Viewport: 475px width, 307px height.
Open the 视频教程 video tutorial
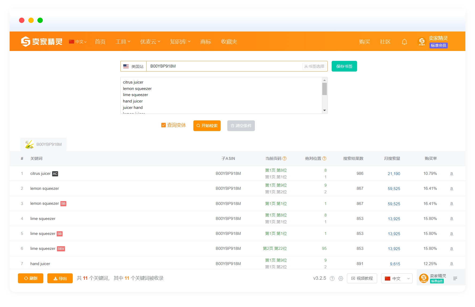[x=362, y=278]
